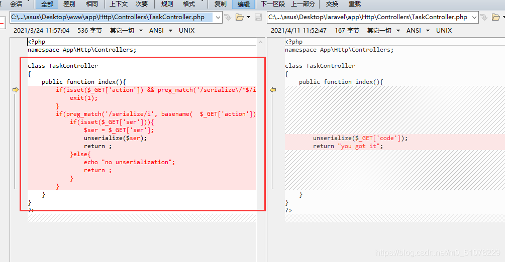
Task: Click right pane return "you got it"; line
Action: click(x=348, y=146)
